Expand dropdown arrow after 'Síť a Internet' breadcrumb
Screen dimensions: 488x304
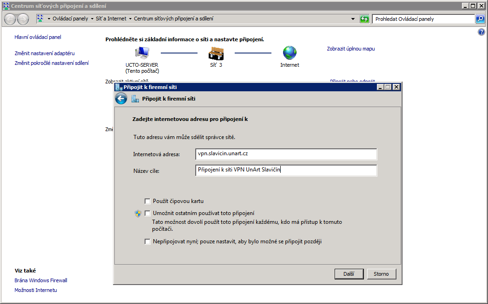pyautogui.click(x=131, y=19)
